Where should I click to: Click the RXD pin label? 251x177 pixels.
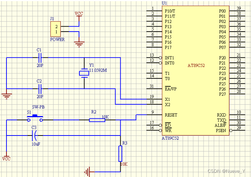[221, 115]
